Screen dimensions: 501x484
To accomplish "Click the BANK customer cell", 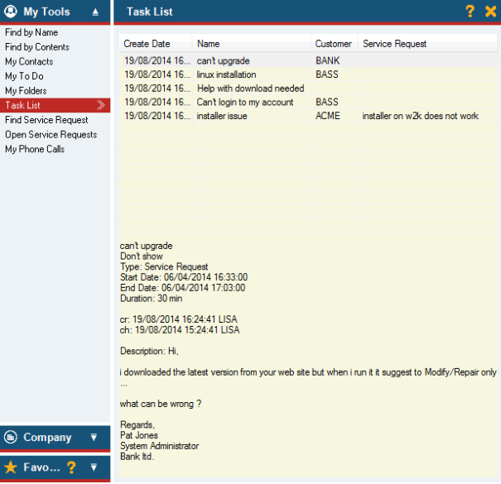I will (x=327, y=60).
